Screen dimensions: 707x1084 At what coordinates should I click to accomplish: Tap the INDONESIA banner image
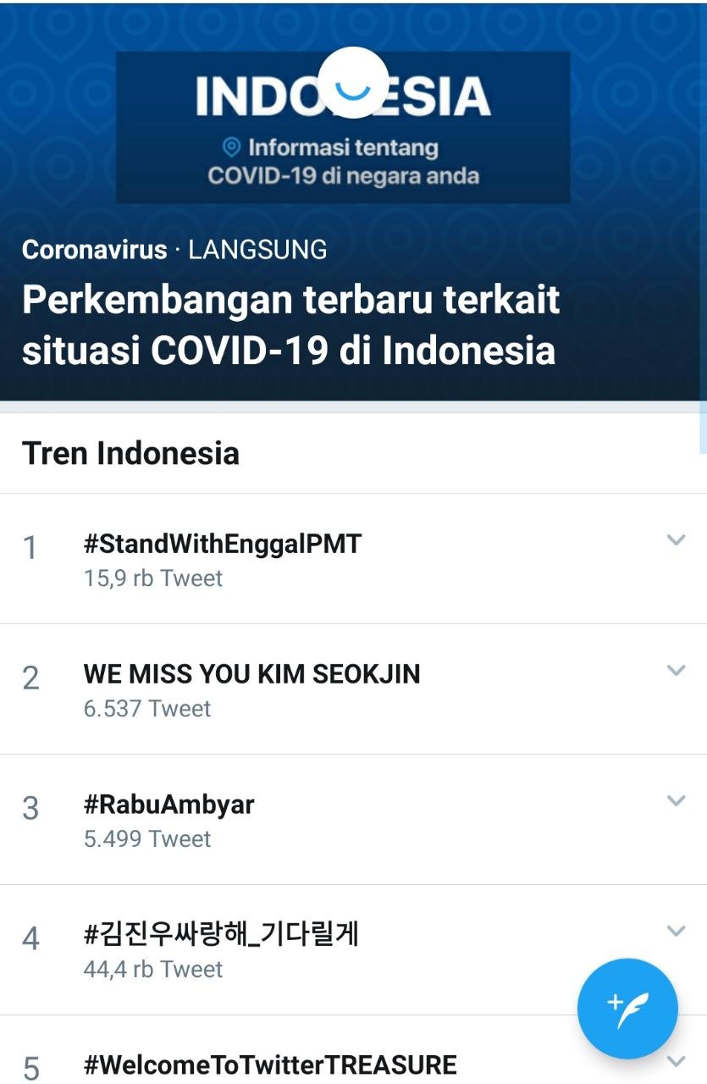click(343, 127)
